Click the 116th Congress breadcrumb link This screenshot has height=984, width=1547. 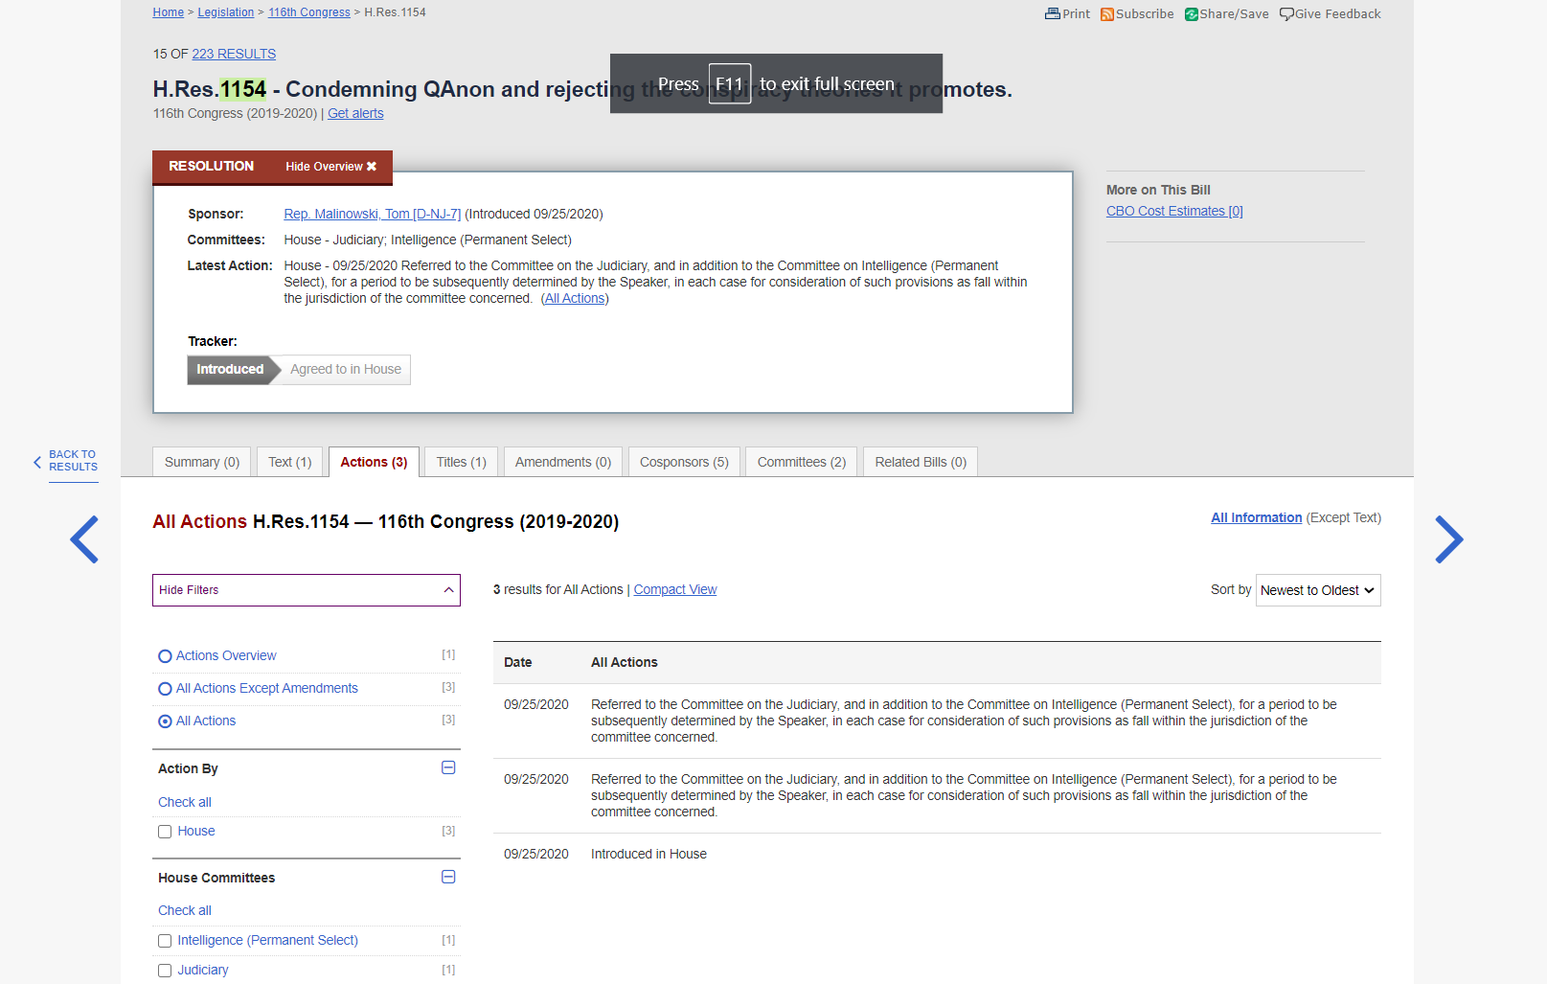[309, 12]
